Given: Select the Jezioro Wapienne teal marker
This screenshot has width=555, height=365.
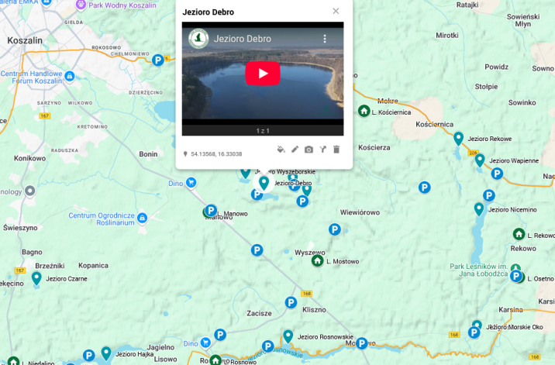Looking at the screenshot, I should pyautogui.click(x=480, y=160).
